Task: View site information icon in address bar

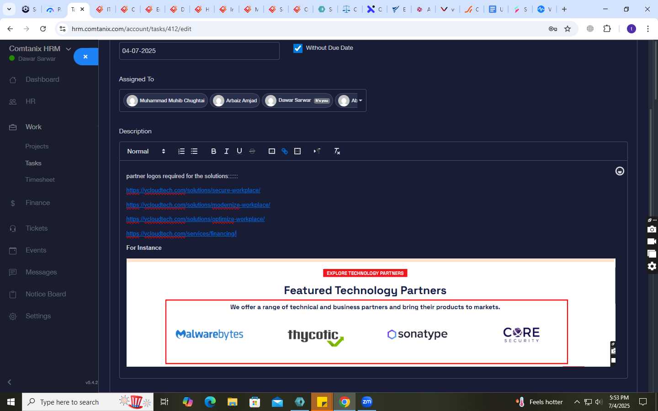Action: pyautogui.click(x=63, y=29)
